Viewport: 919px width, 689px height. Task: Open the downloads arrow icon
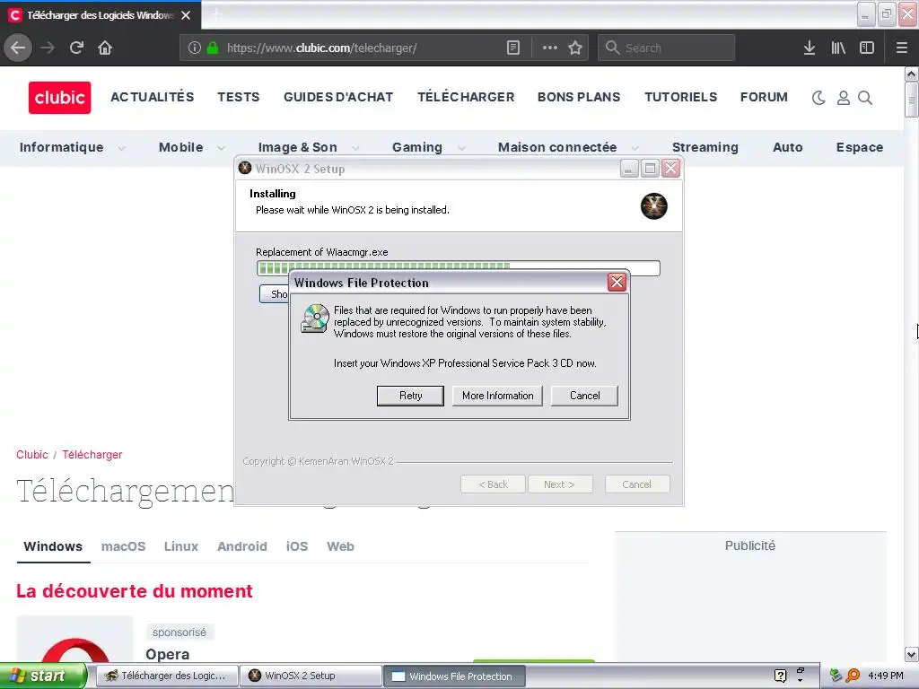coord(809,48)
